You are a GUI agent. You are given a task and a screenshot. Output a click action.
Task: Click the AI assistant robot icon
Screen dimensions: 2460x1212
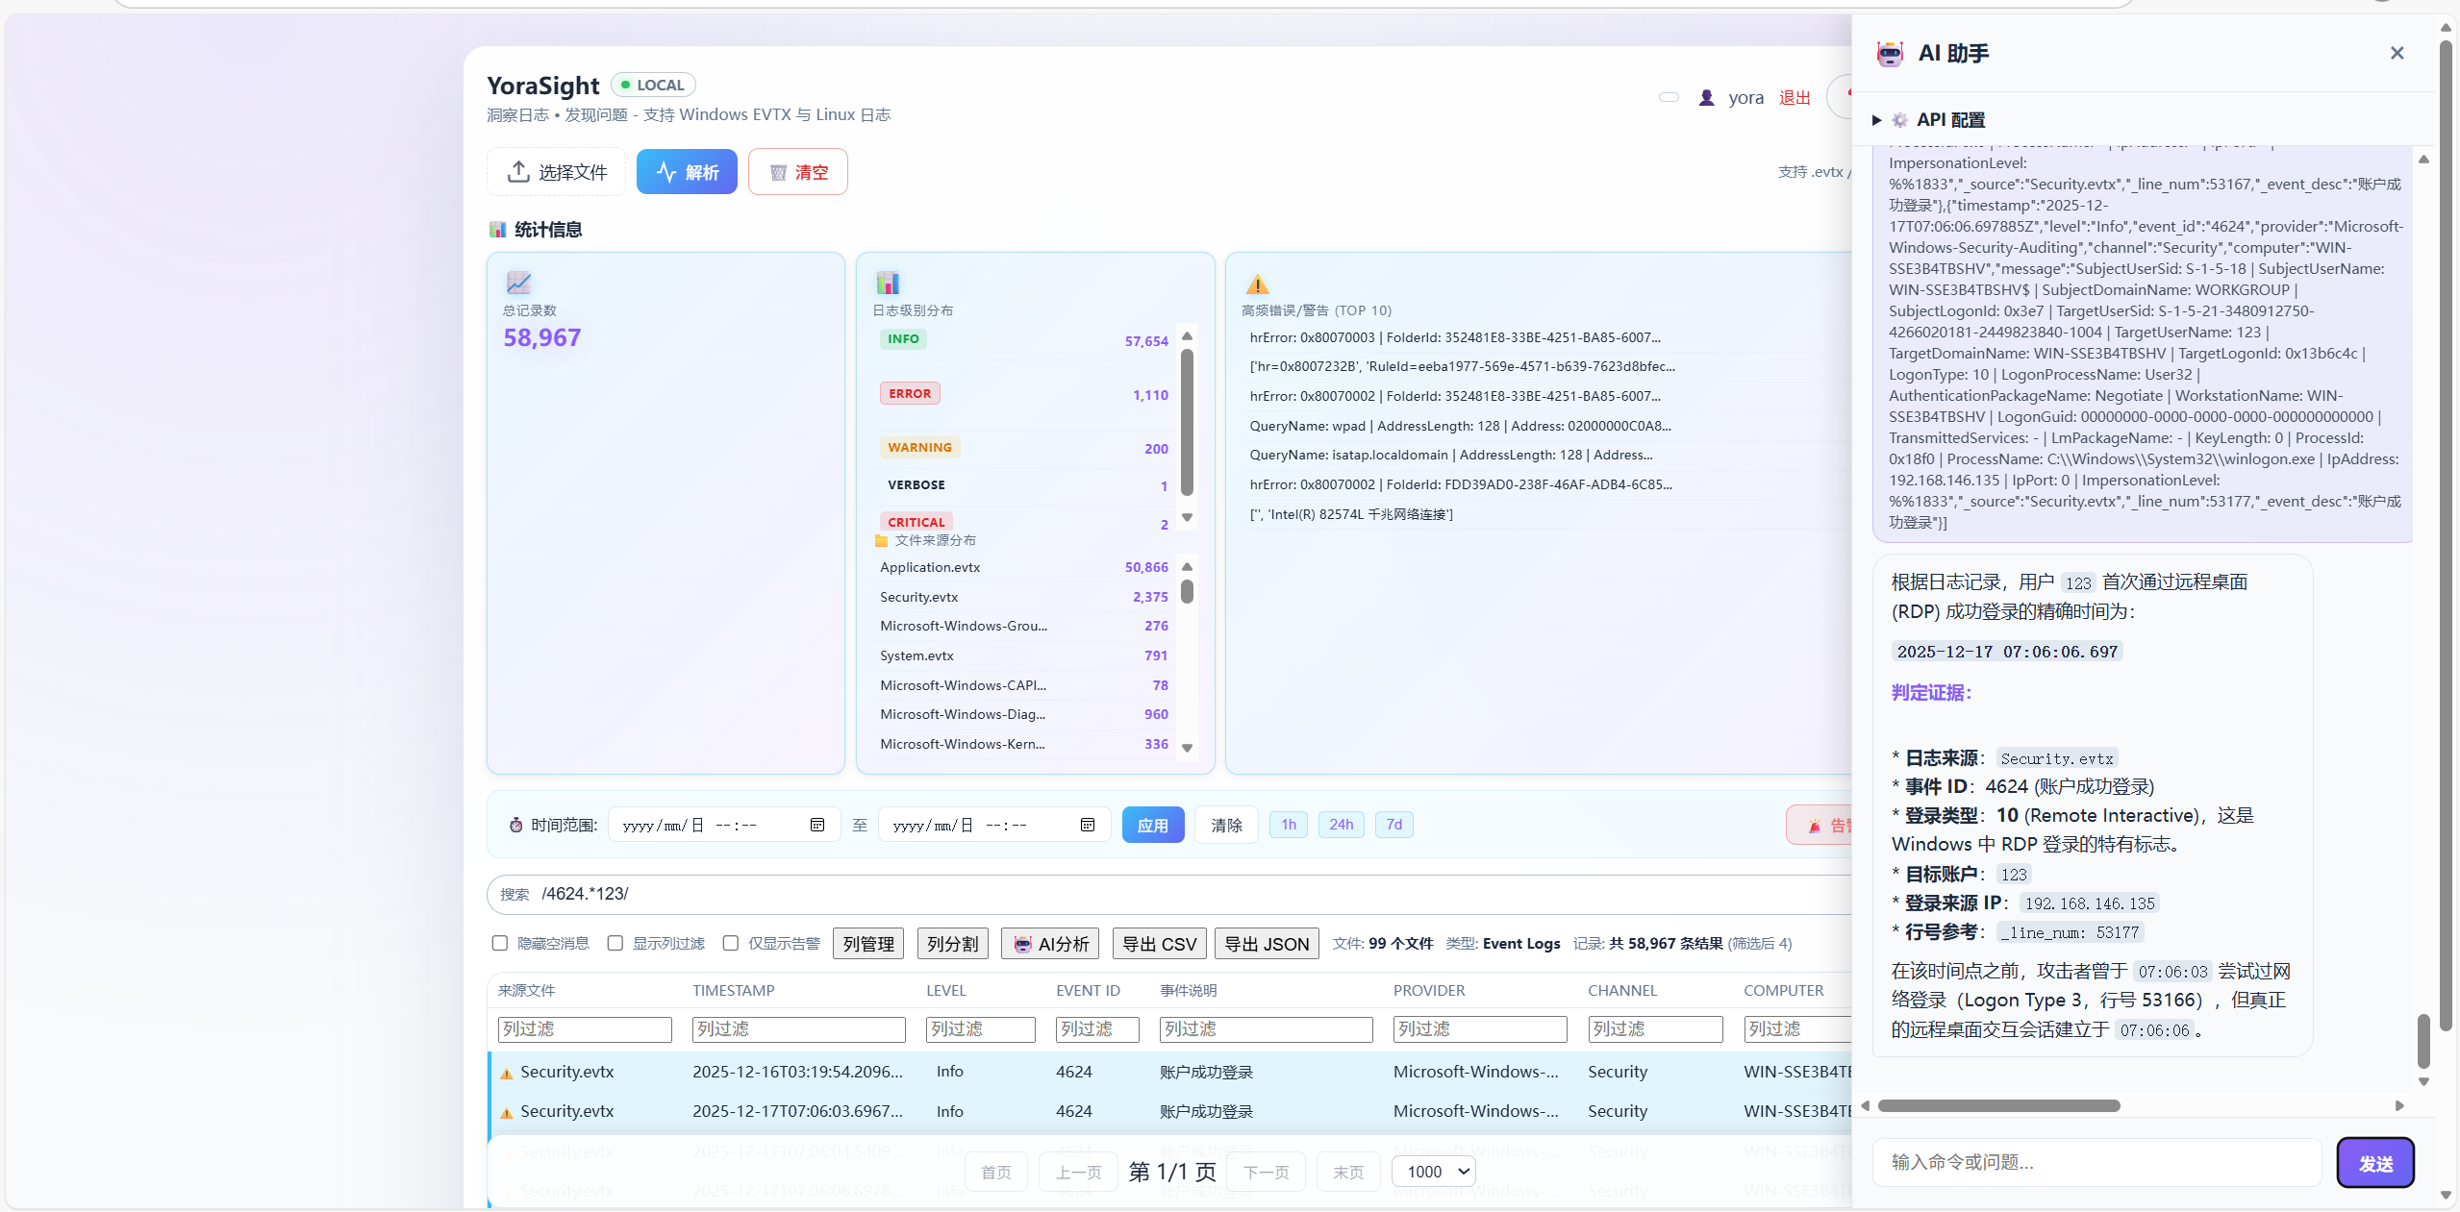(x=1890, y=54)
